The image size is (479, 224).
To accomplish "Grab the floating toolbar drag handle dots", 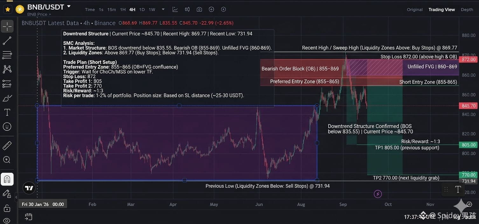I will tap(446, 189).
